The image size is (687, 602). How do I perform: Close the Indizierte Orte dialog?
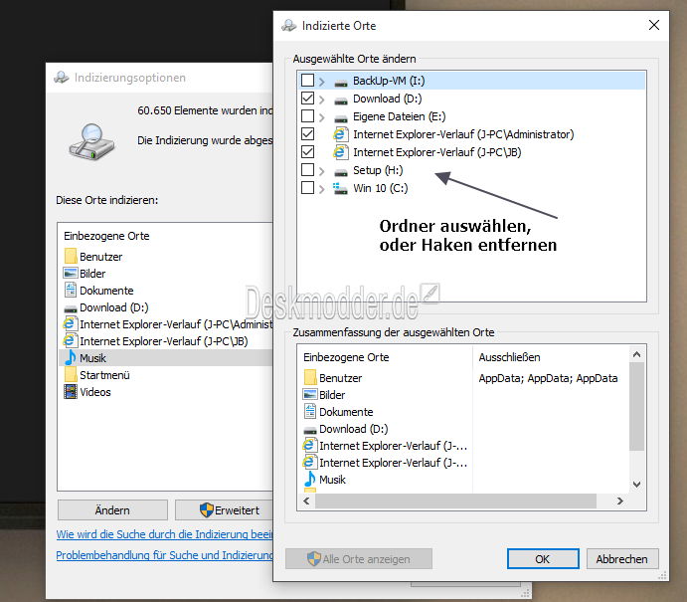pos(654,25)
